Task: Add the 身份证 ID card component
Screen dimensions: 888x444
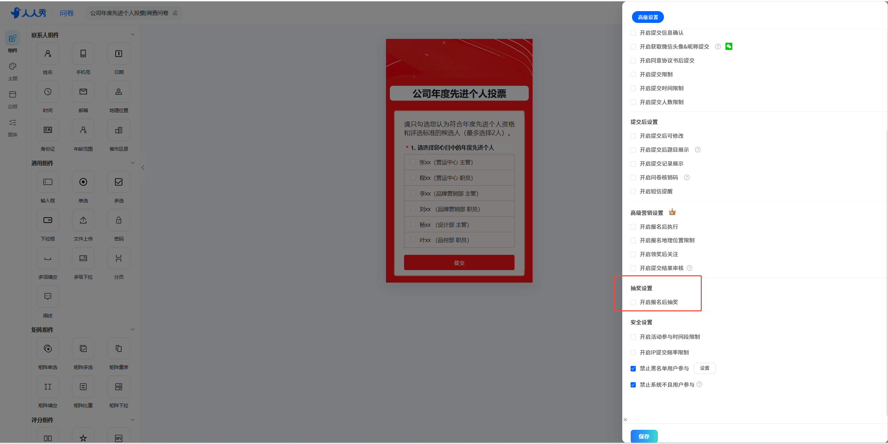Action: point(48,130)
